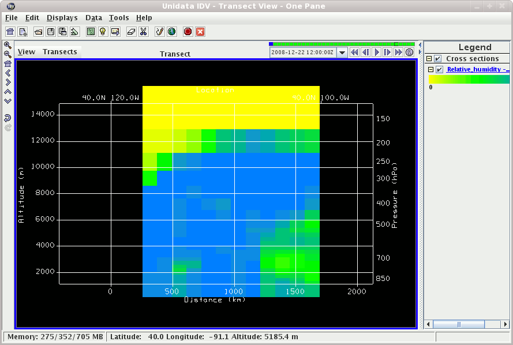Reset view with the side home icon
The height and width of the screenshot is (345, 513).
[8, 63]
